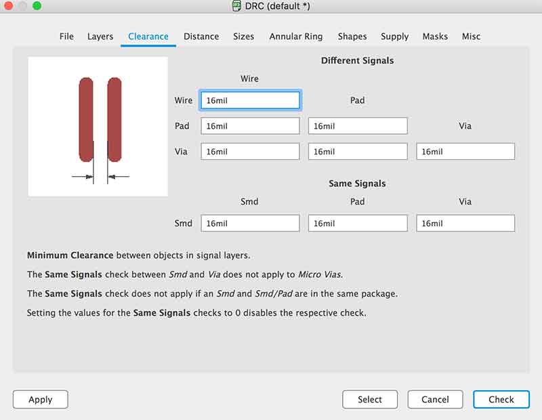Screen dimensions: 542x420
Task: Click the Same Signals Smd-to-Smd field
Action: point(250,224)
